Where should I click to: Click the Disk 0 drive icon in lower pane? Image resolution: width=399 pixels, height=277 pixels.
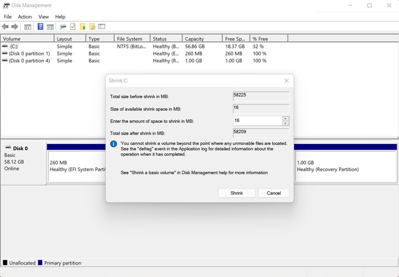pyautogui.click(x=8, y=147)
